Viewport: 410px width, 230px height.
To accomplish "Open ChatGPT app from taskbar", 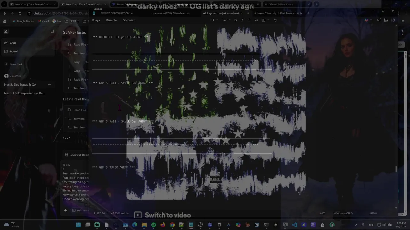I will (201, 225).
